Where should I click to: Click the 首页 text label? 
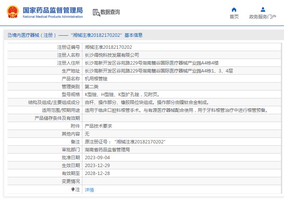coord(234,17)
